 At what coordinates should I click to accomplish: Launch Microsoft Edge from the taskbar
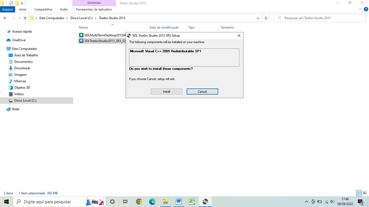(152, 202)
